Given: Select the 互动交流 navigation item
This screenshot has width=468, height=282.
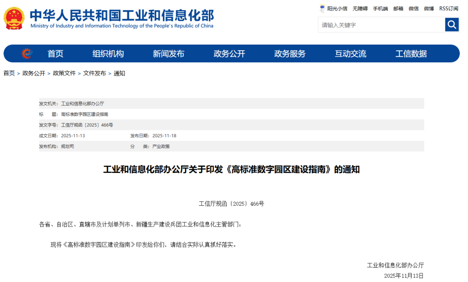Looking at the screenshot, I should coord(351,54).
